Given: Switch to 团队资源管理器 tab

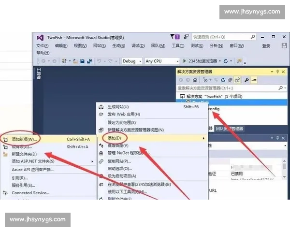Looking at the screenshot, I should (229, 129).
